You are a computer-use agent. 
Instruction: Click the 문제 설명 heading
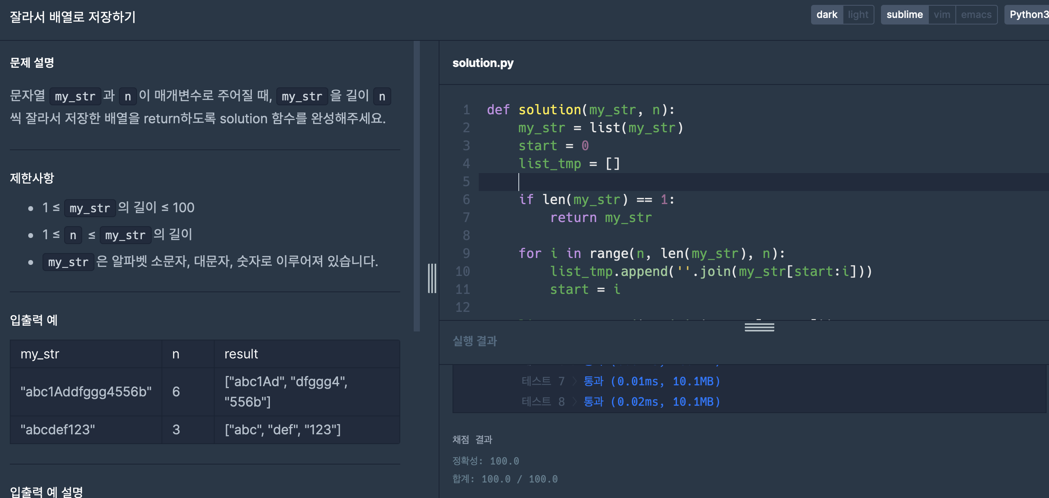click(x=32, y=62)
